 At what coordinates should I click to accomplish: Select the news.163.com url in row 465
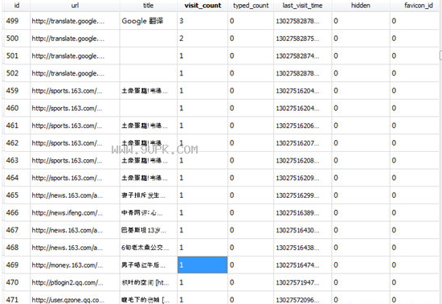75,195
